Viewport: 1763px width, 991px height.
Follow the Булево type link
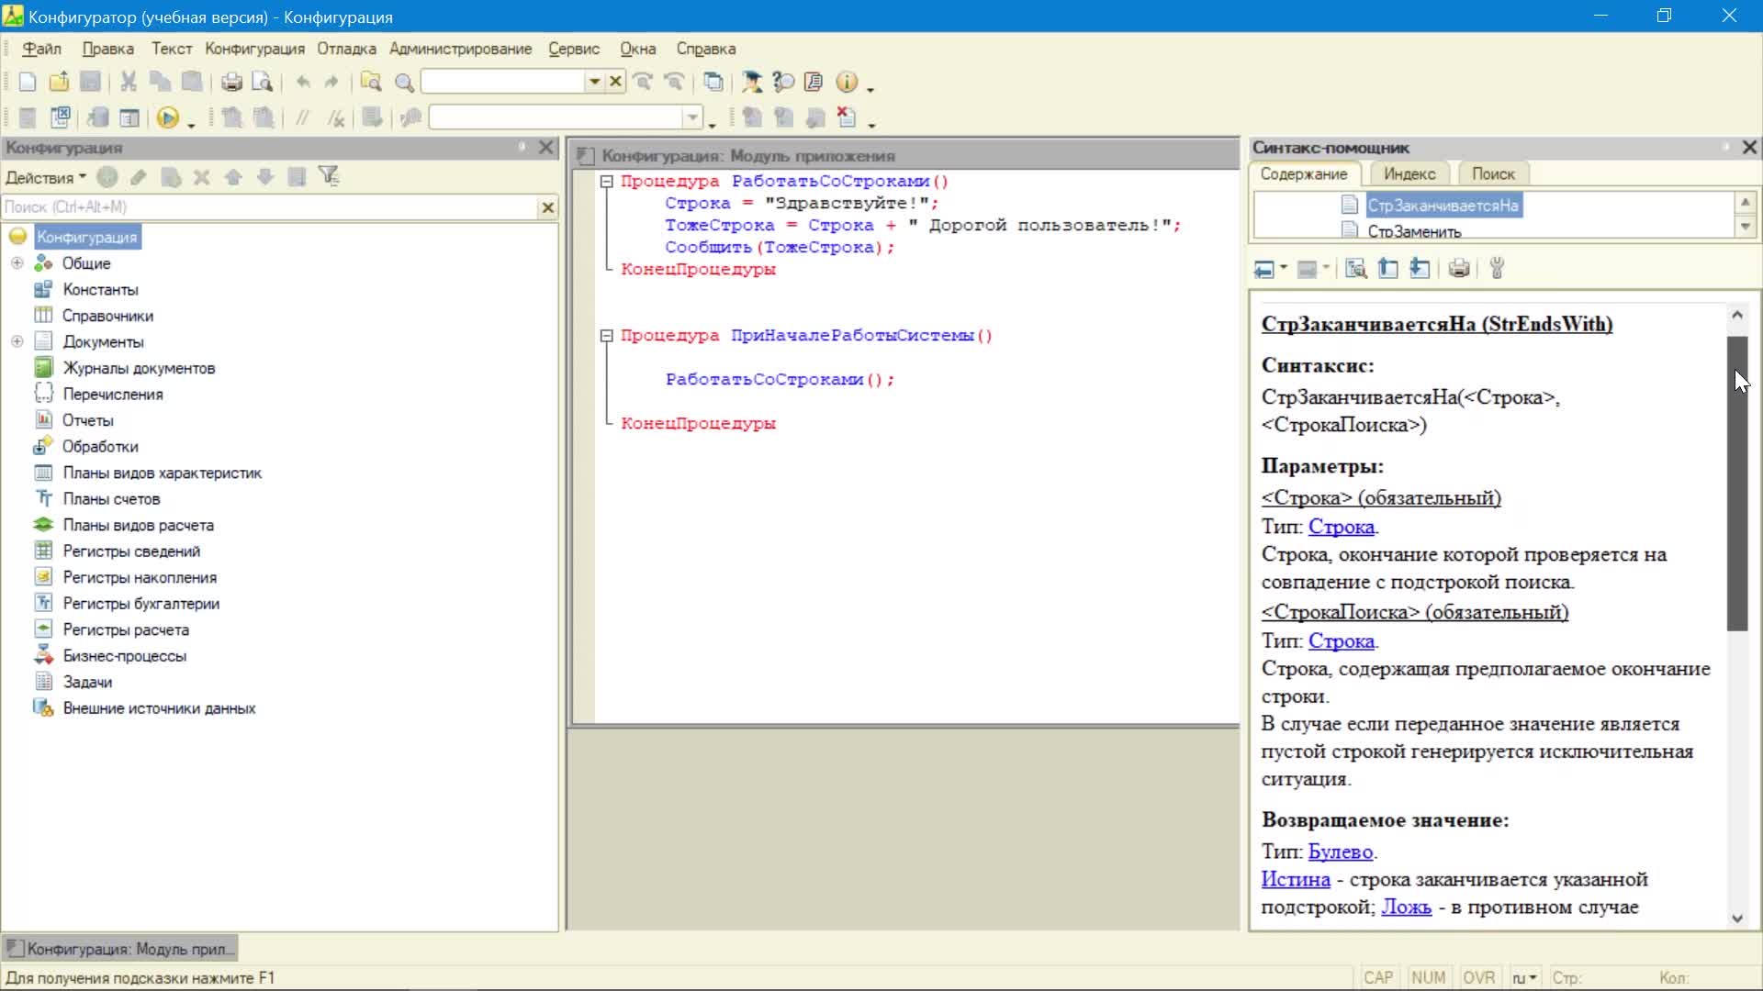tap(1340, 852)
